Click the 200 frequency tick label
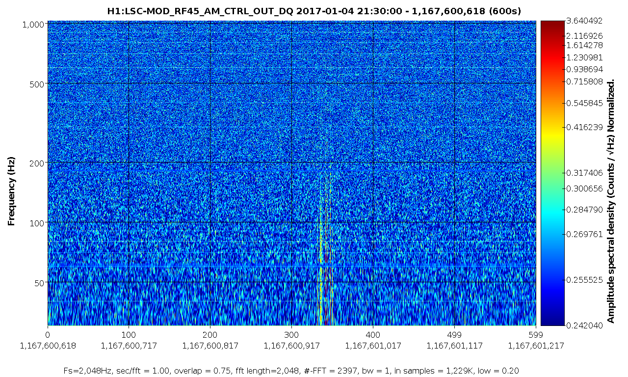 (38, 162)
